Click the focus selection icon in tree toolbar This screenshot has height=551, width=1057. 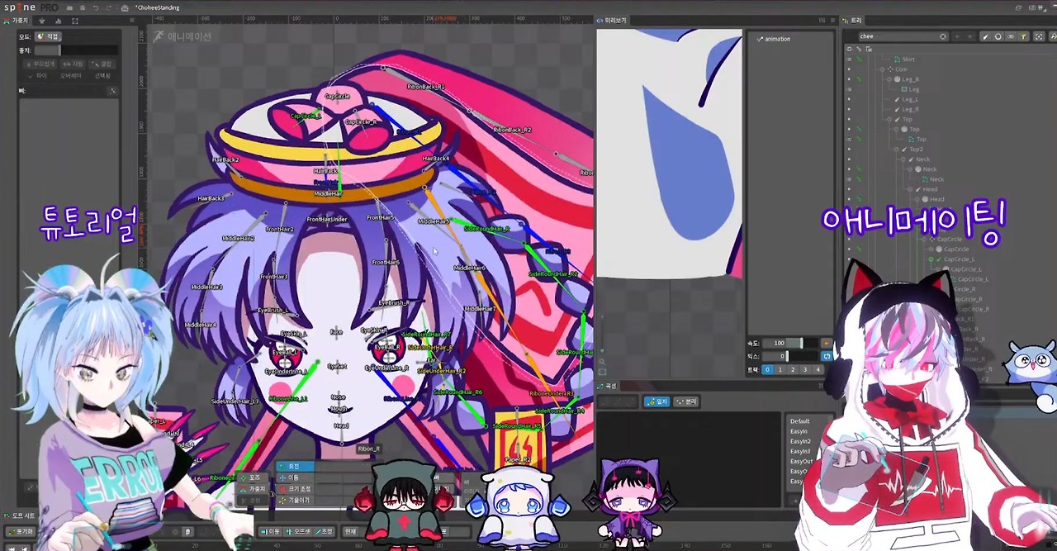(x=1039, y=36)
